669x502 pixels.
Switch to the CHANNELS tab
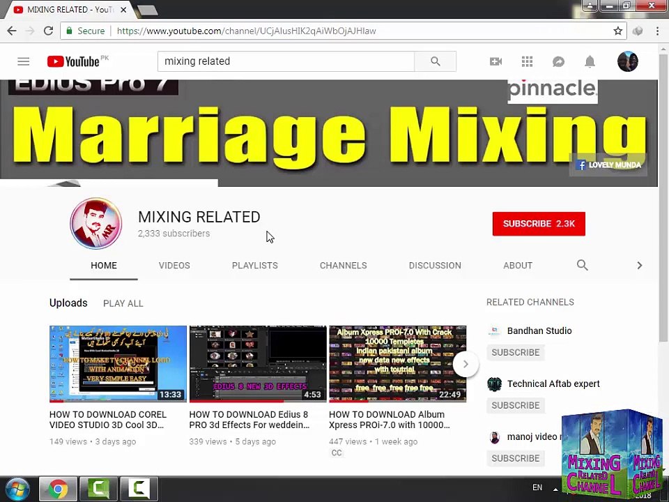[343, 266]
